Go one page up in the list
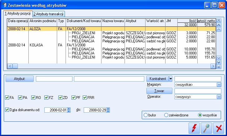Viewport: 227px width, 136px height. click(x=219, y=25)
